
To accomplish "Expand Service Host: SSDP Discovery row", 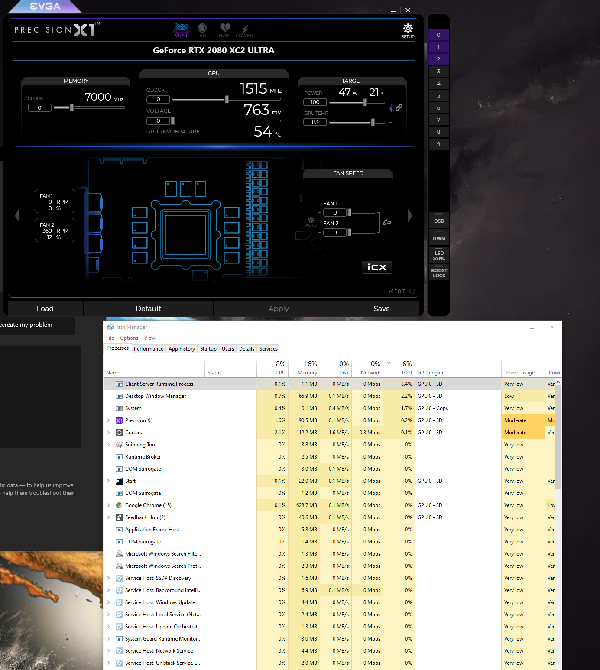I will coord(108,578).
